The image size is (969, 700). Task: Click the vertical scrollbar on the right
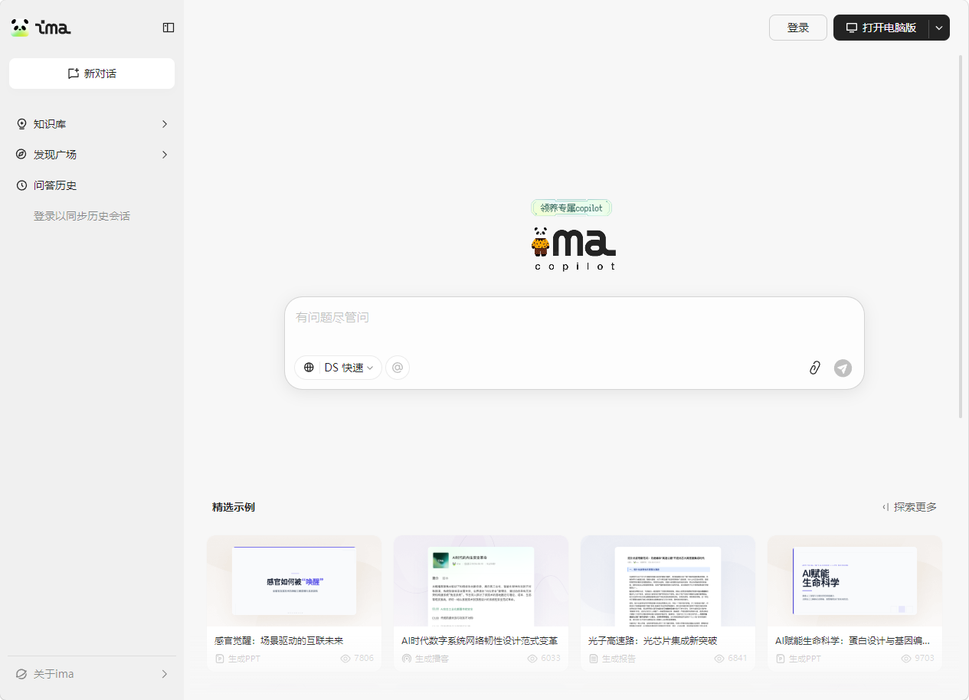click(x=961, y=236)
